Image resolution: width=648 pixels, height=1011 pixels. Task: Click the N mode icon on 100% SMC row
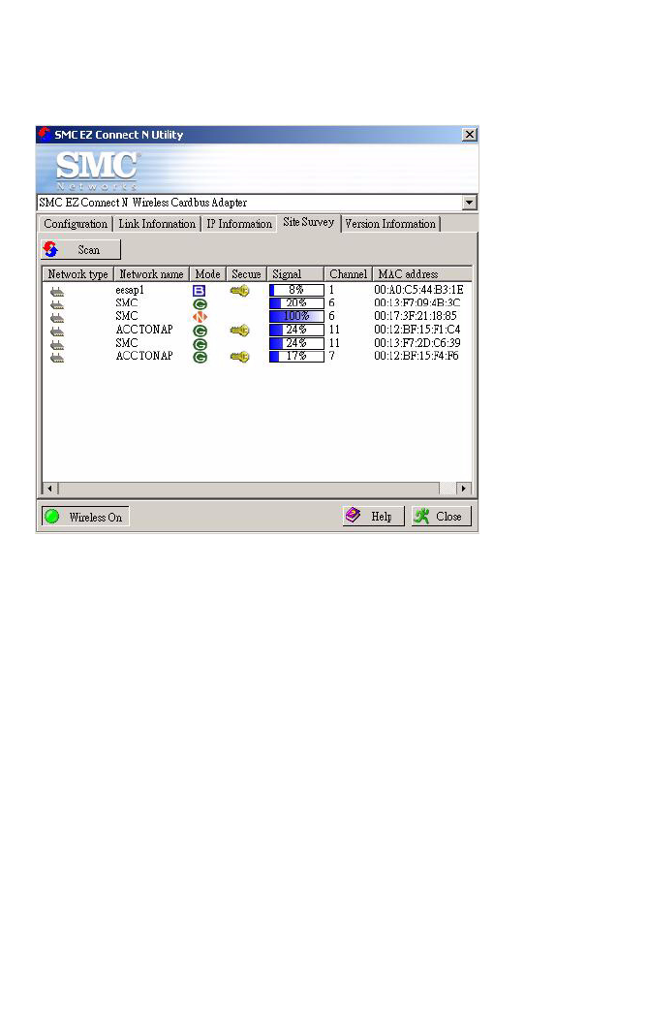click(x=201, y=317)
